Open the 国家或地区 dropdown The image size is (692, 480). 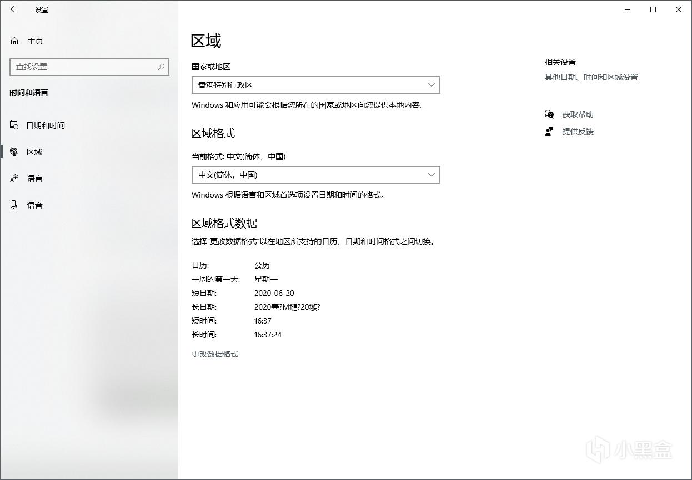click(x=316, y=85)
